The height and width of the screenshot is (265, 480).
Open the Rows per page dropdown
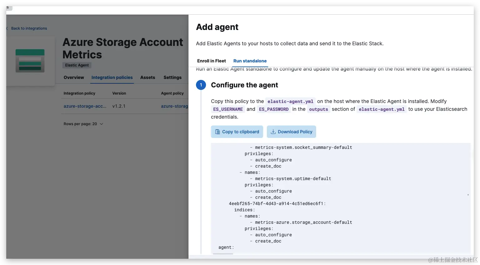[x=83, y=124]
